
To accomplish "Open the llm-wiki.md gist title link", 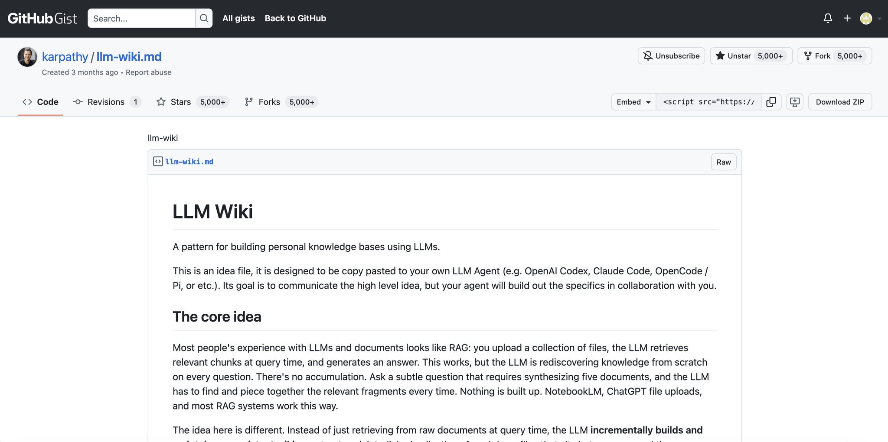I will [129, 56].
